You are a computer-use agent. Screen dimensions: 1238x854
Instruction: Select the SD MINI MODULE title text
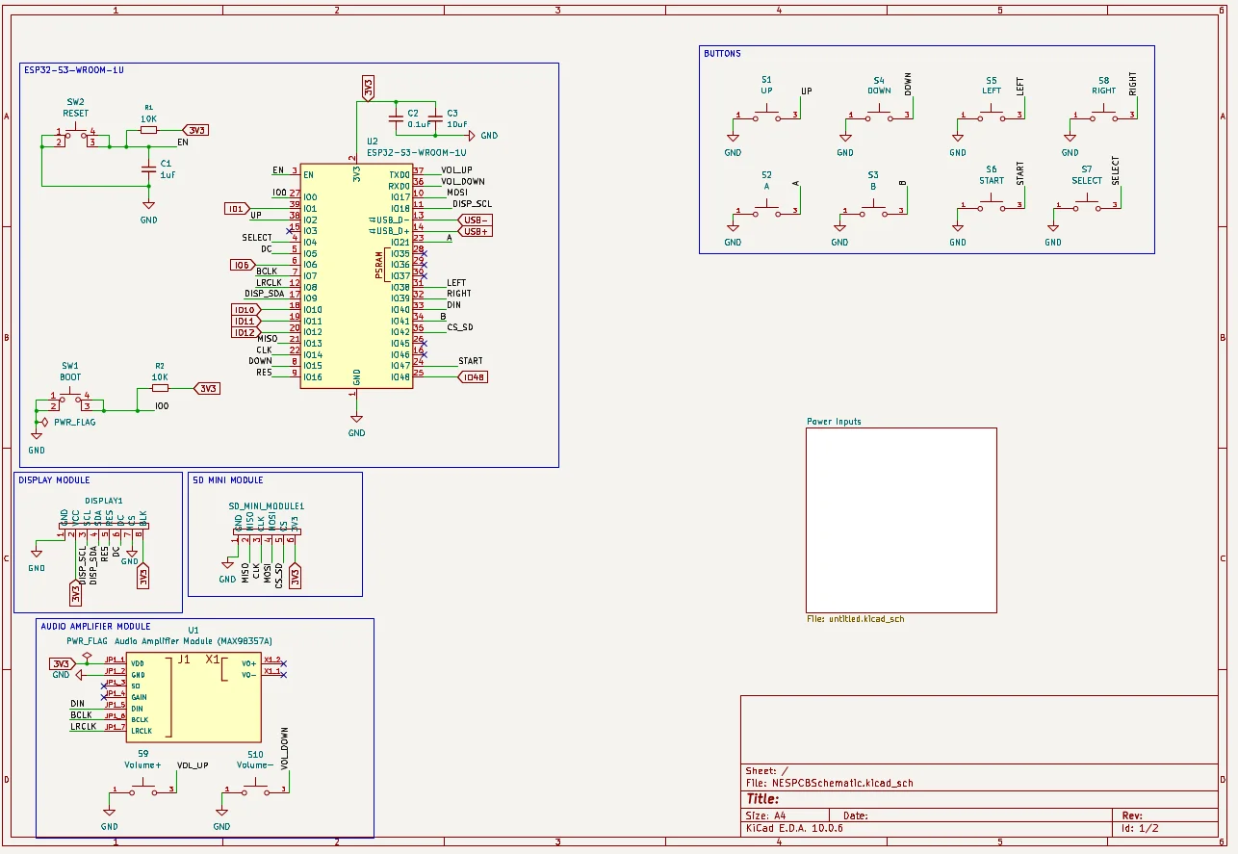click(227, 479)
